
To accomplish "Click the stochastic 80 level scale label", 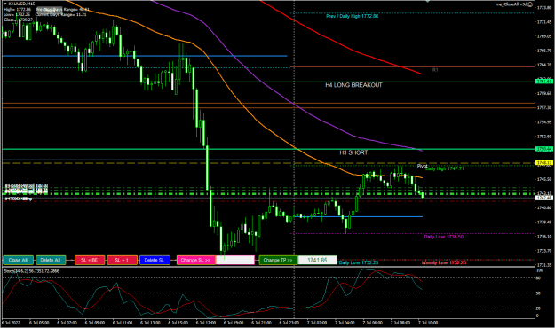I will point(538,278).
